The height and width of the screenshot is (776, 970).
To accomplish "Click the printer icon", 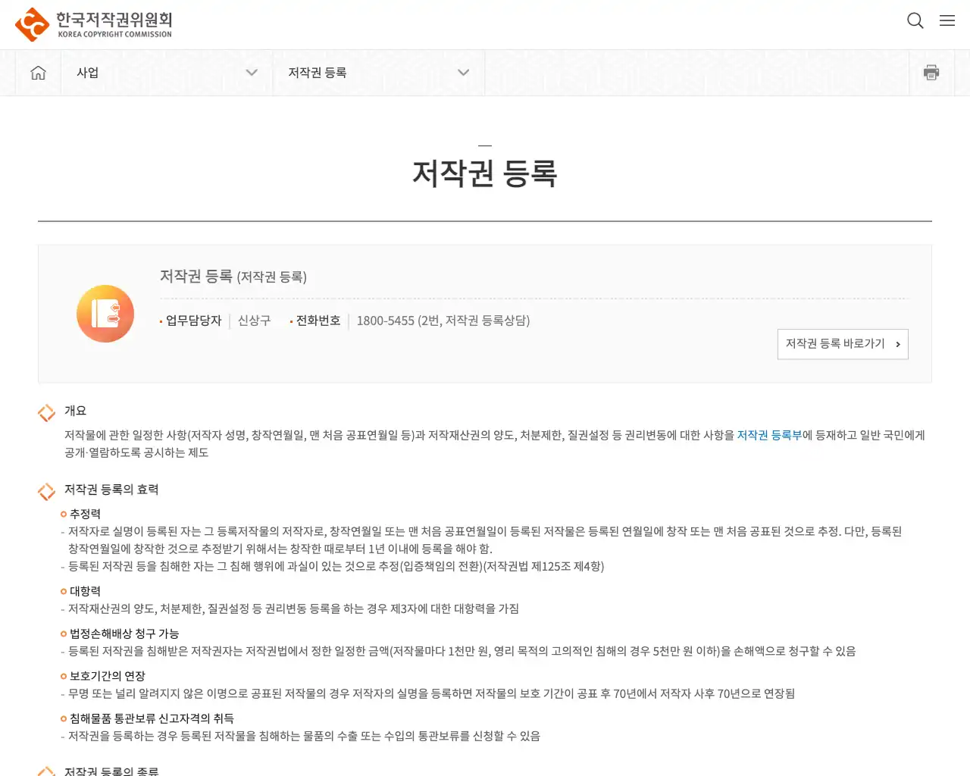I will tap(931, 73).
